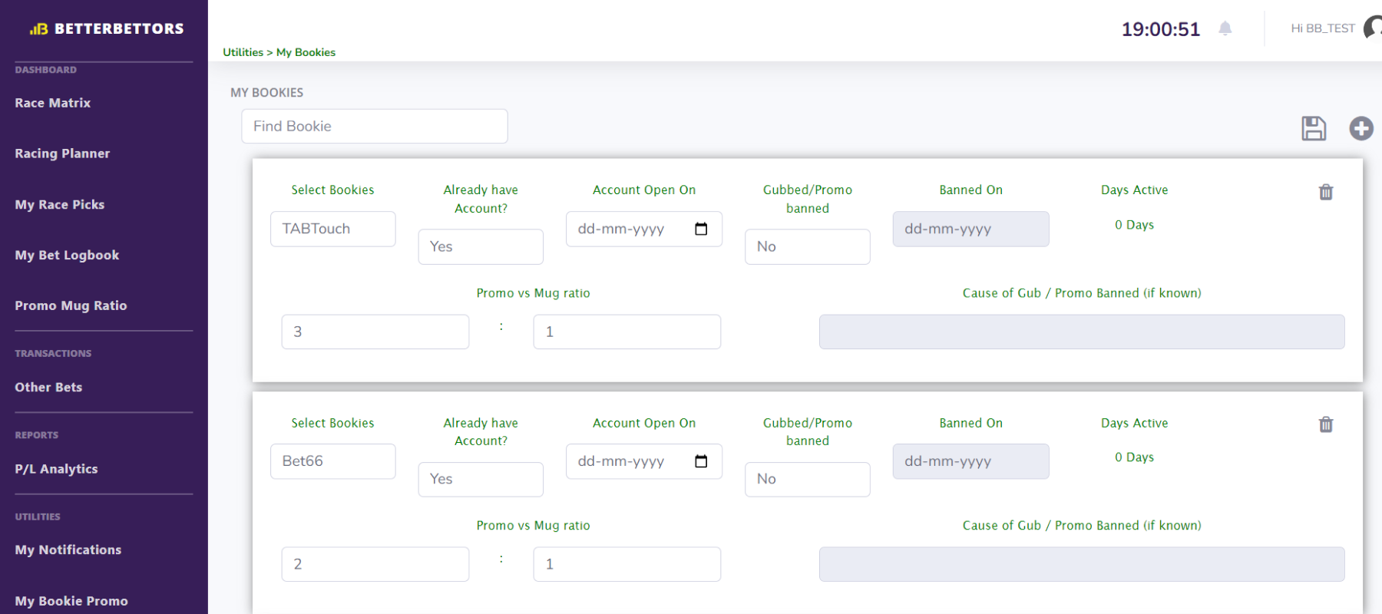Click the TABTouch promo ratio field showing 3
This screenshot has width=1382, height=614.
pos(375,332)
